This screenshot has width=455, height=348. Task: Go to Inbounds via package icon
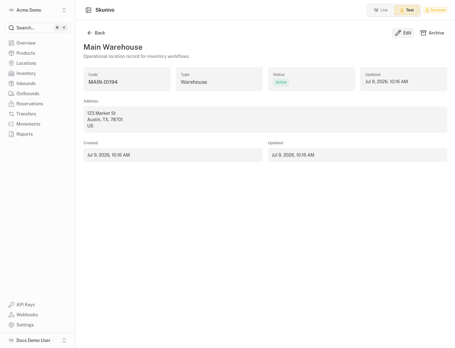tap(11, 84)
